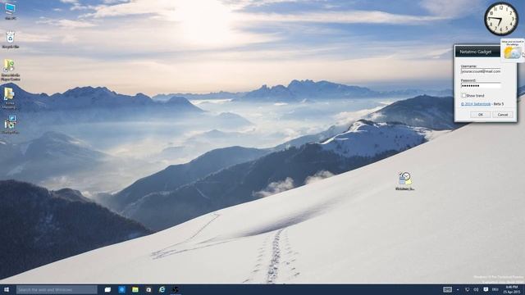The image size is (525, 295).
Task: Open Task View from the taskbar
Action: point(107,289)
